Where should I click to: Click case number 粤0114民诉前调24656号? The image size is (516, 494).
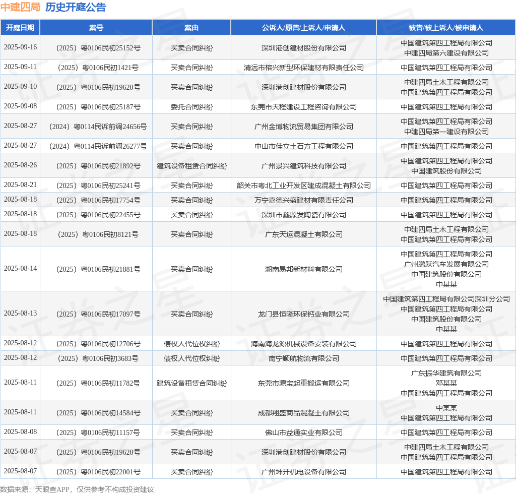(98, 127)
